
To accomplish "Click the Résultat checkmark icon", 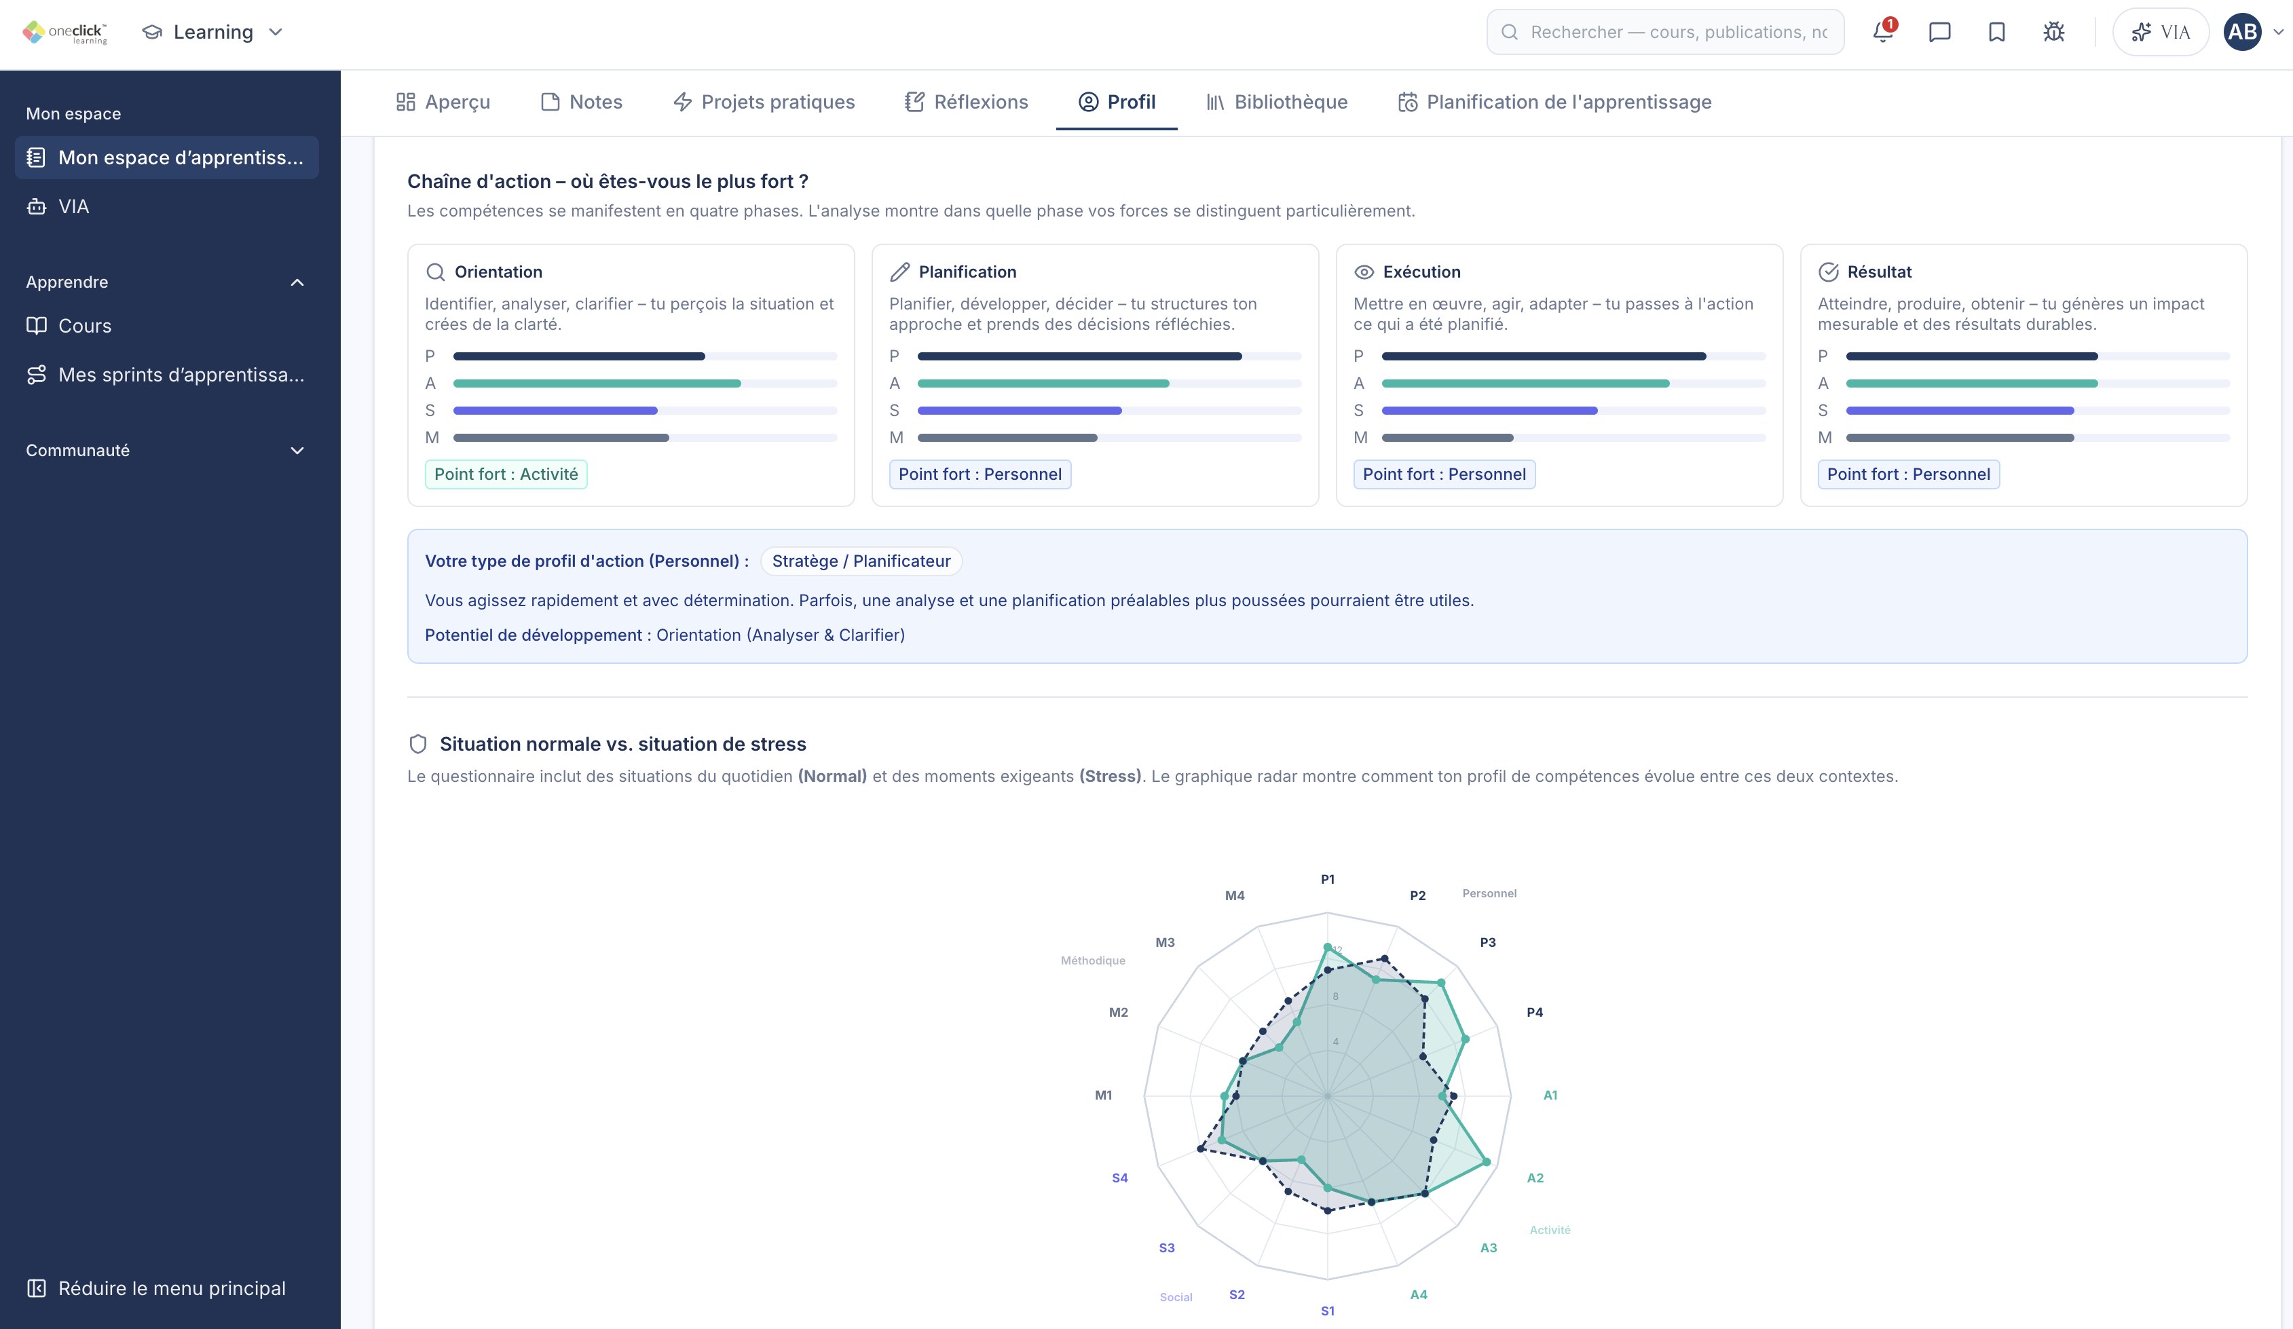I will click(1828, 272).
